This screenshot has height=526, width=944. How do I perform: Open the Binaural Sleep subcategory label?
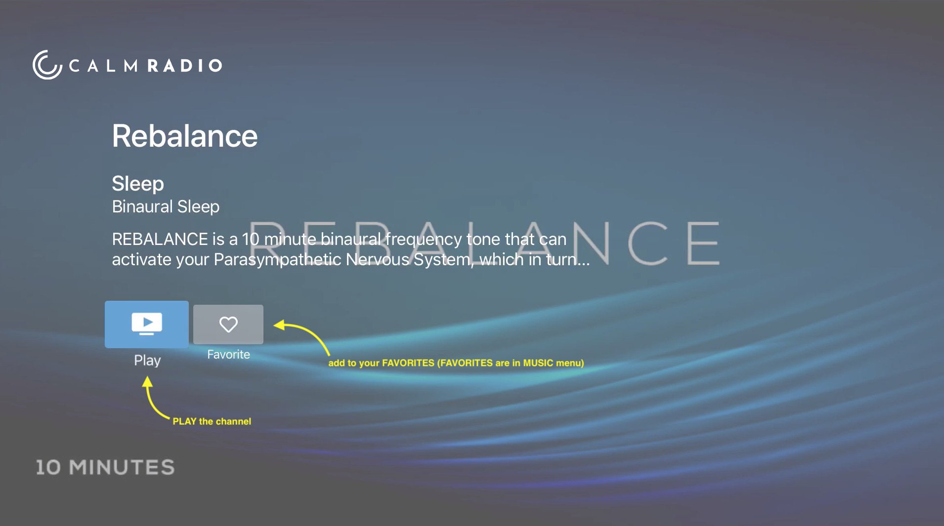166,206
